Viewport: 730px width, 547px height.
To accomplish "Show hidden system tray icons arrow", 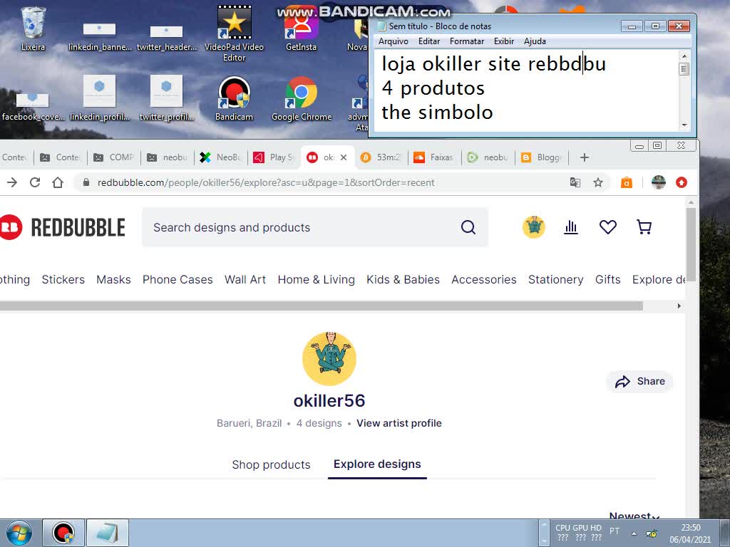I will (x=634, y=533).
